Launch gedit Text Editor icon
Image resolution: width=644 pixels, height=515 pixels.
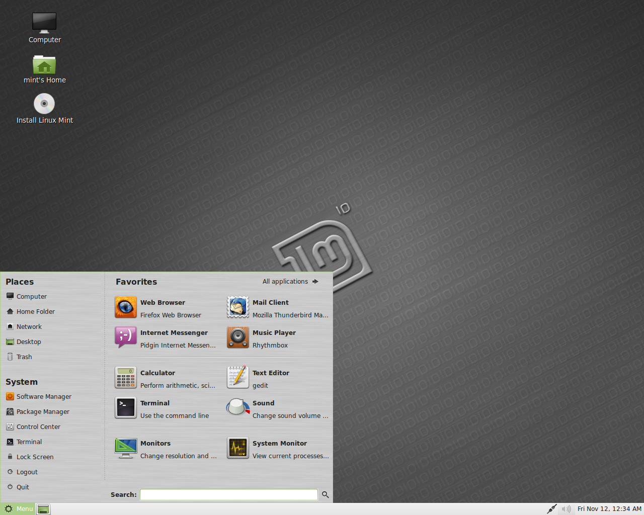pos(238,378)
